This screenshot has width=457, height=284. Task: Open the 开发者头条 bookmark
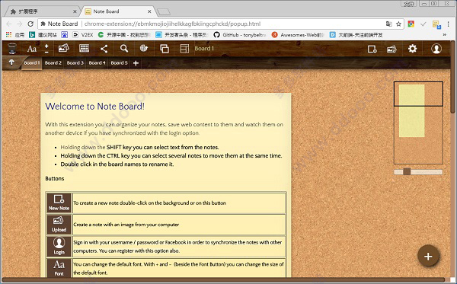point(181,35)
